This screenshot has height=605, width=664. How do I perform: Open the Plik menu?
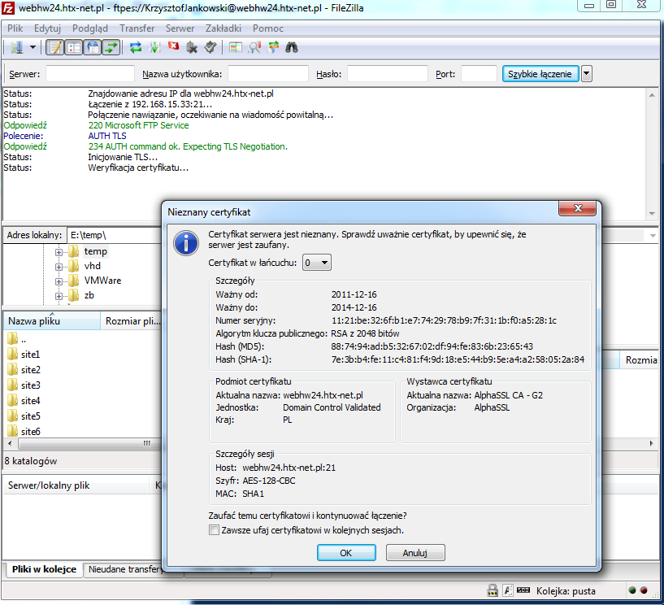tap(15, 28)
